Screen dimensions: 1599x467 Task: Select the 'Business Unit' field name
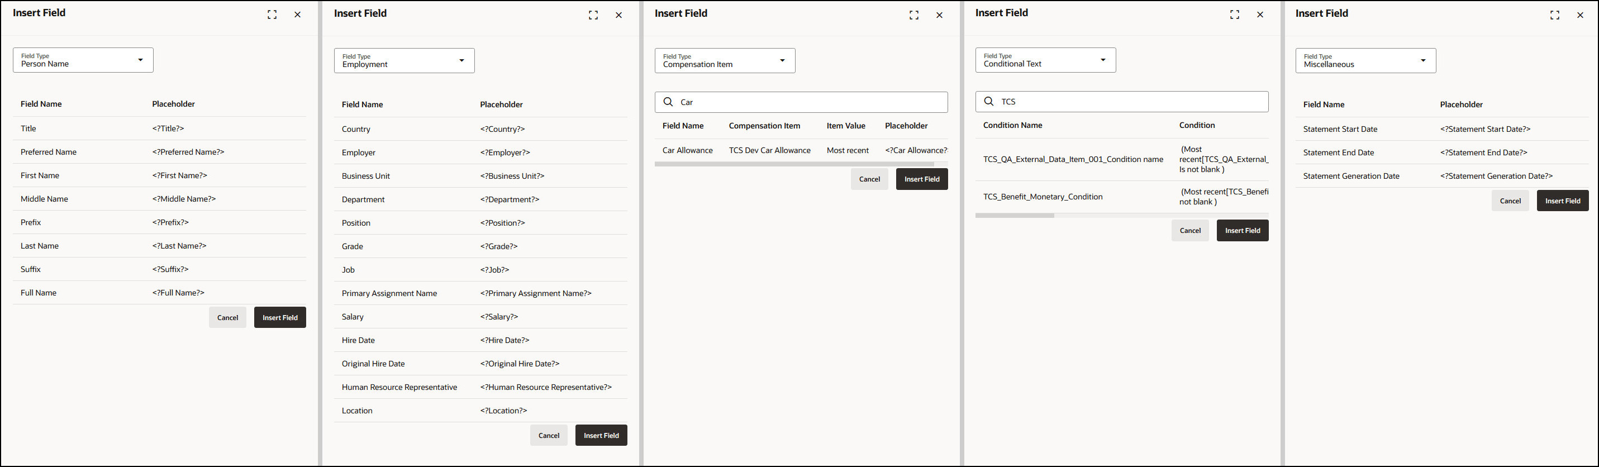pos(367,177)
